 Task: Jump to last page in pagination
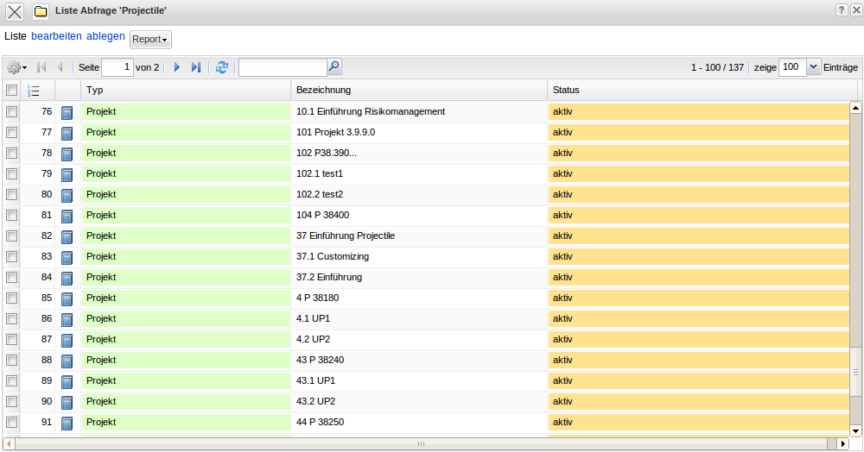tap(196, 67)
